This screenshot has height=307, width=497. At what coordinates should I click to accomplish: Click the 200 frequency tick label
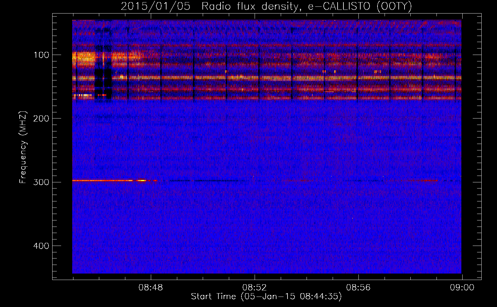tap(41, 119)
